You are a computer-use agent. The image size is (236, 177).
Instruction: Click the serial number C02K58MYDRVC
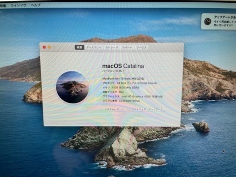point(130,101)
